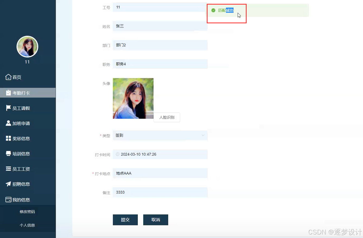Image resolution: width=363 pixels, height=238 pixels.
Task: Click the 姓名 field containing 张三
Action: (160, 26)
